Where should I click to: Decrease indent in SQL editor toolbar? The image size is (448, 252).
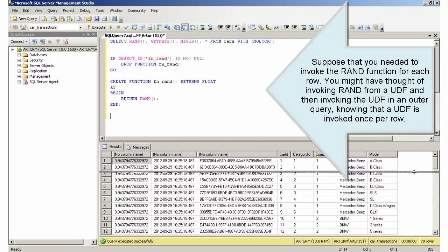click(x=220, y=27)
